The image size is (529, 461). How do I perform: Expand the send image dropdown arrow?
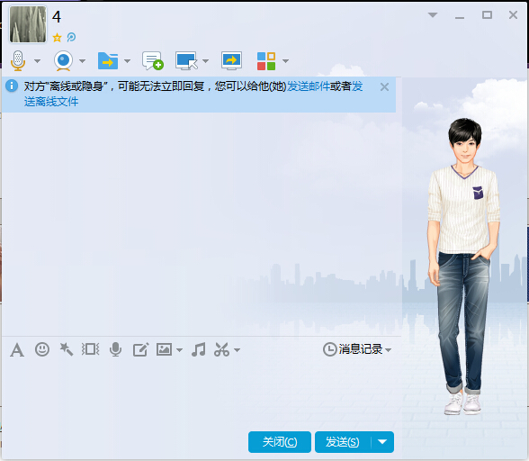[180, 350]
